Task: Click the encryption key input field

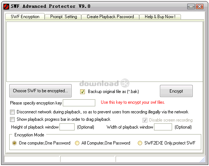Action: (79, 103)
